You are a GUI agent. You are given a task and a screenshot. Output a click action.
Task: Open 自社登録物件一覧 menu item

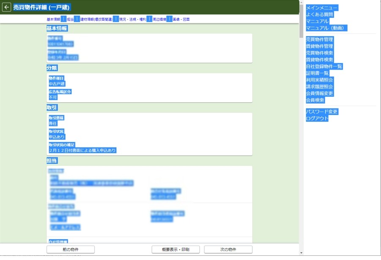324,67
